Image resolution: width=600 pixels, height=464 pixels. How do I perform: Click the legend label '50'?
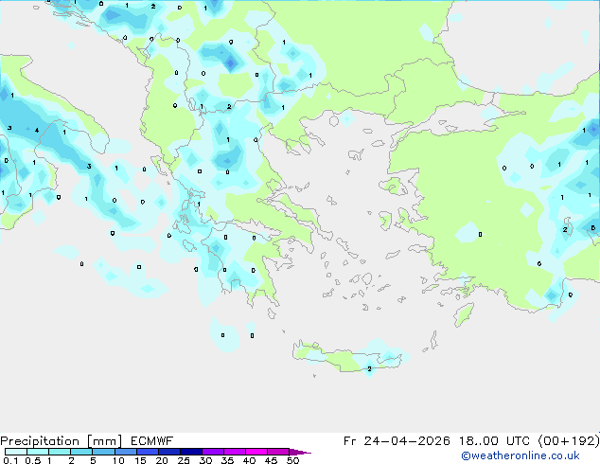[x=292, y=460]
